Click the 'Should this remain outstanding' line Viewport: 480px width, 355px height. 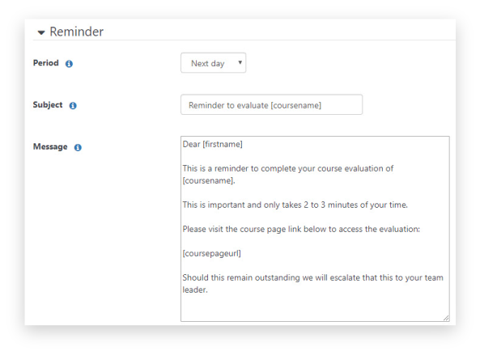point(313,277)
